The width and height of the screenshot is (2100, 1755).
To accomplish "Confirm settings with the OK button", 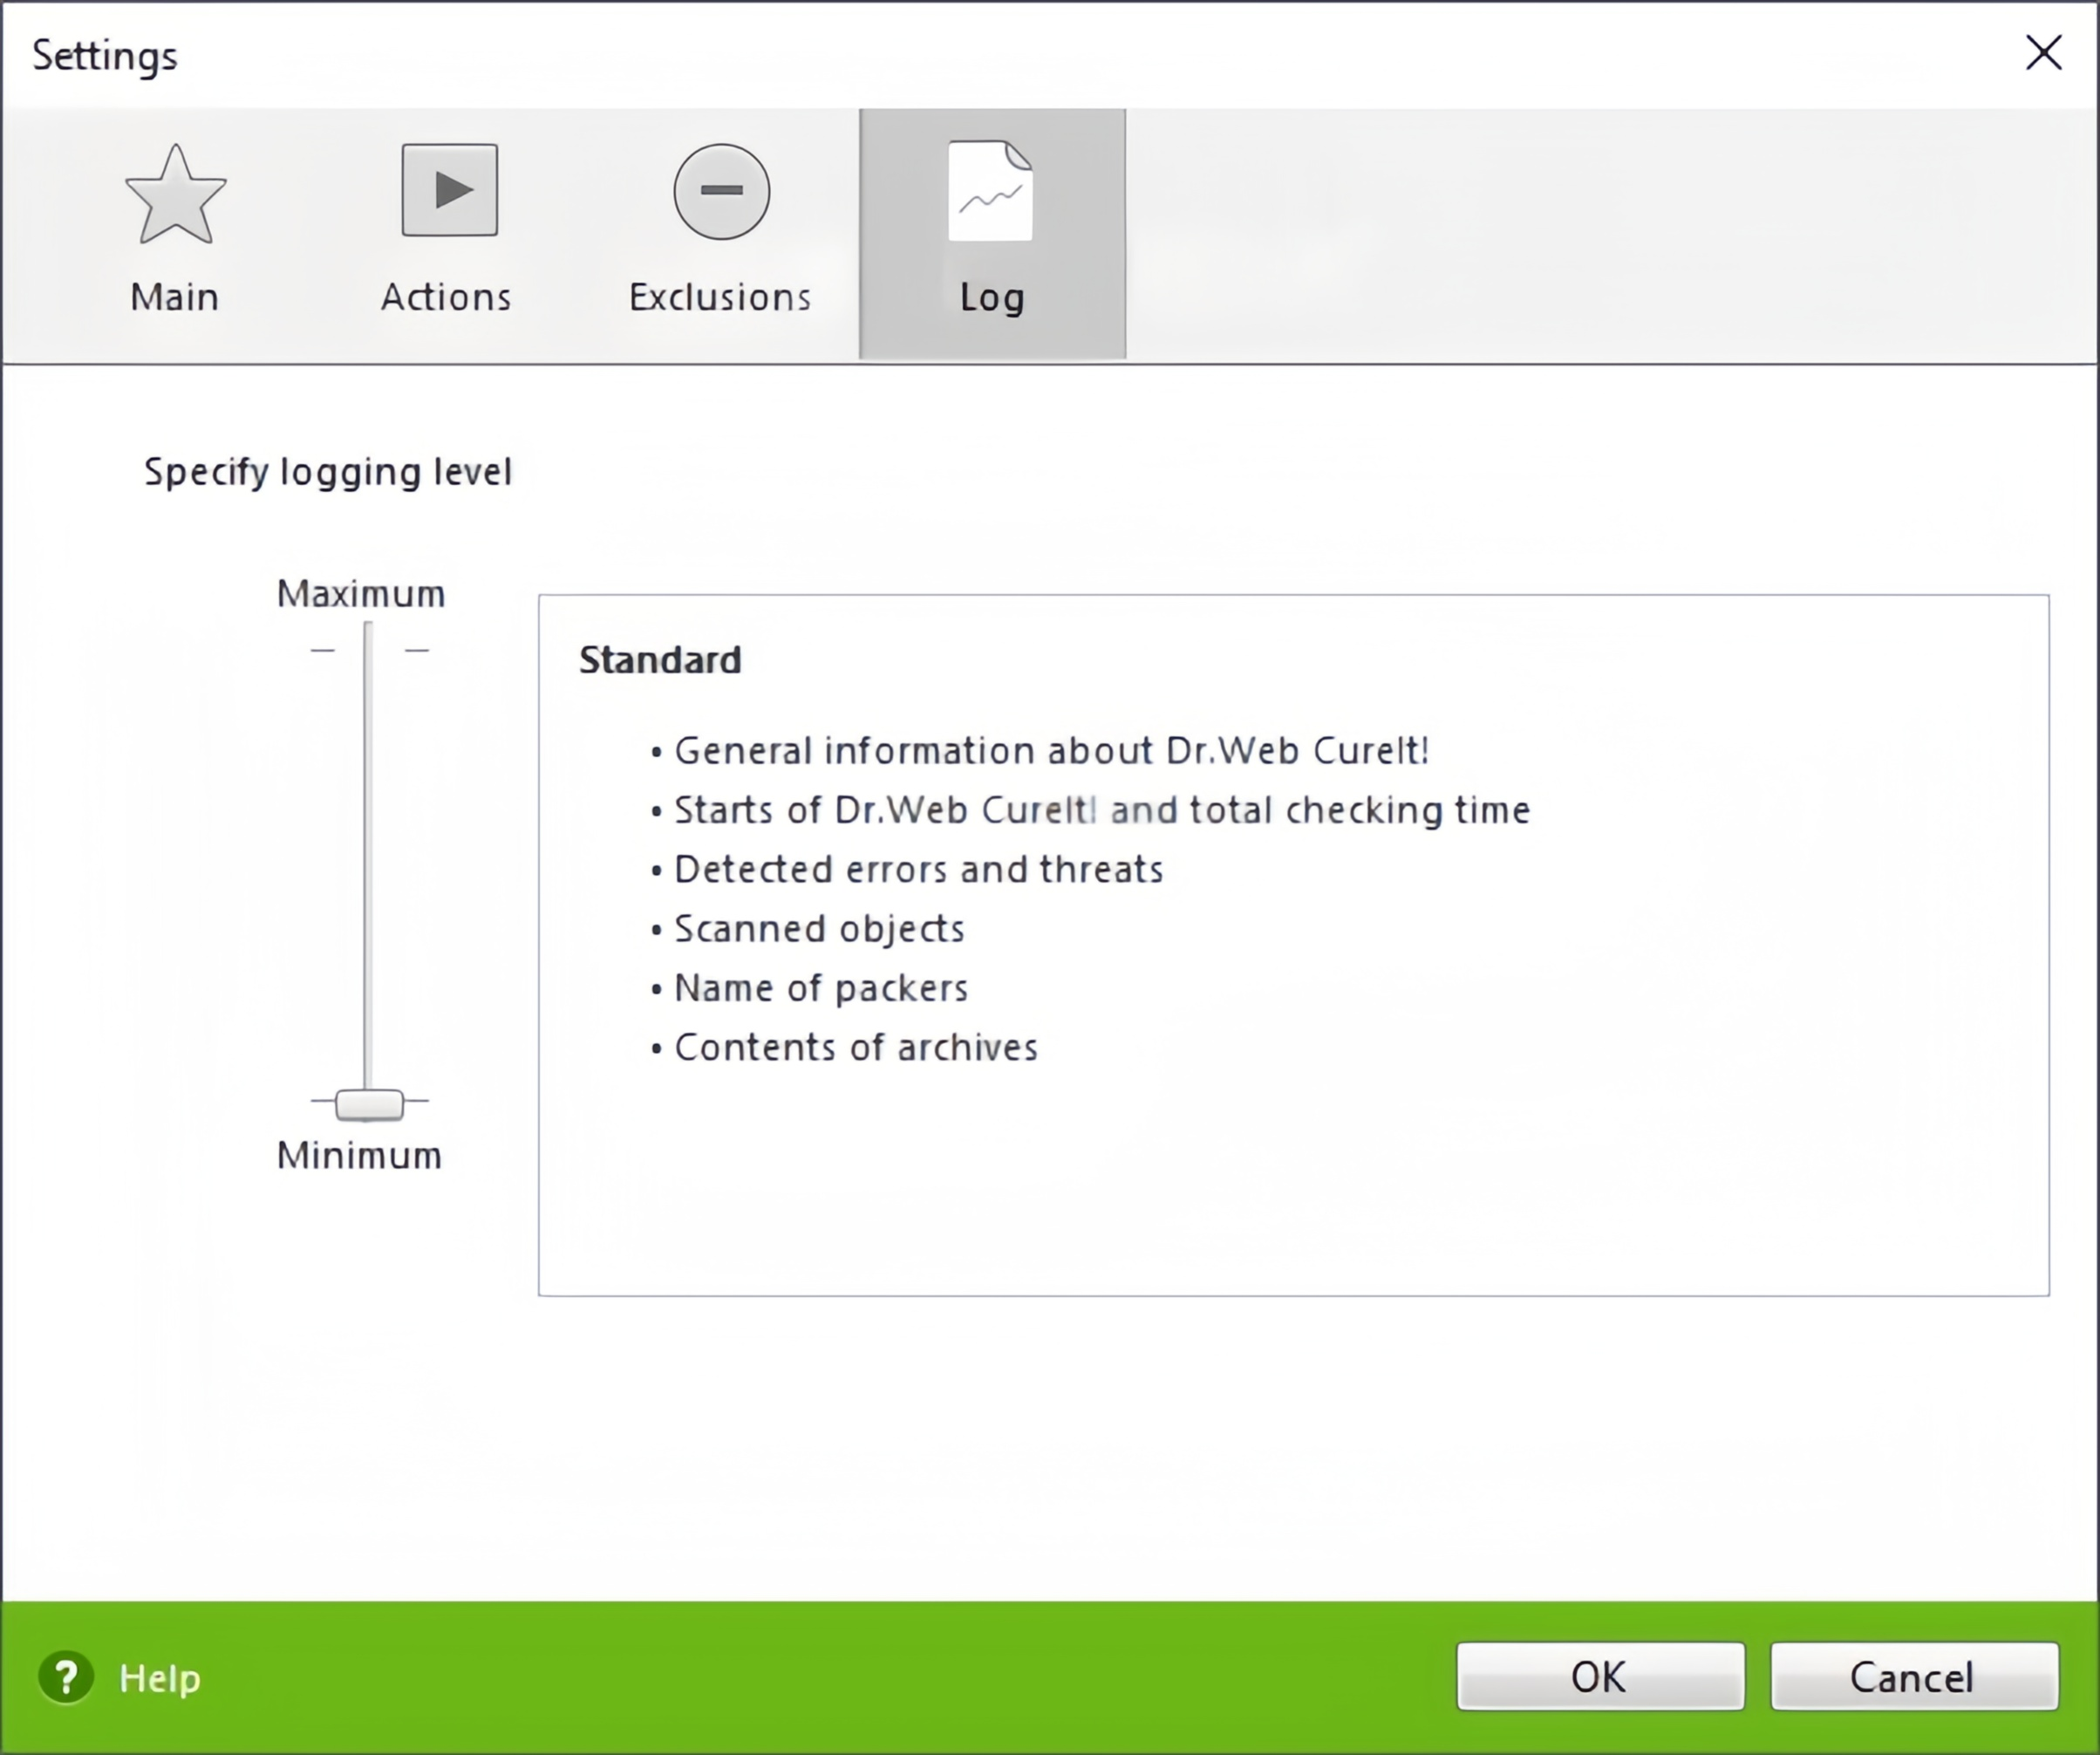I will pos(1600,1677).
